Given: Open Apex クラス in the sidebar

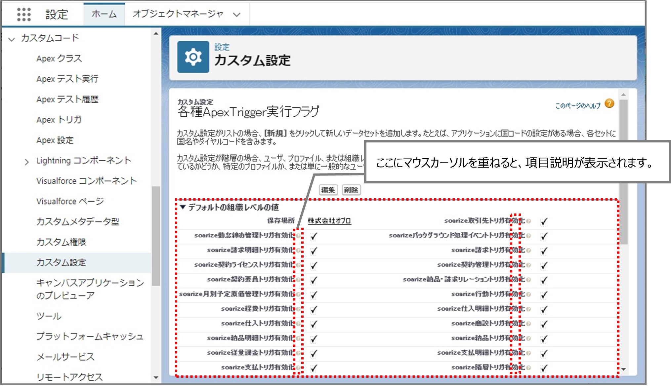Looking at the screenshot, I should coord(59,58).
